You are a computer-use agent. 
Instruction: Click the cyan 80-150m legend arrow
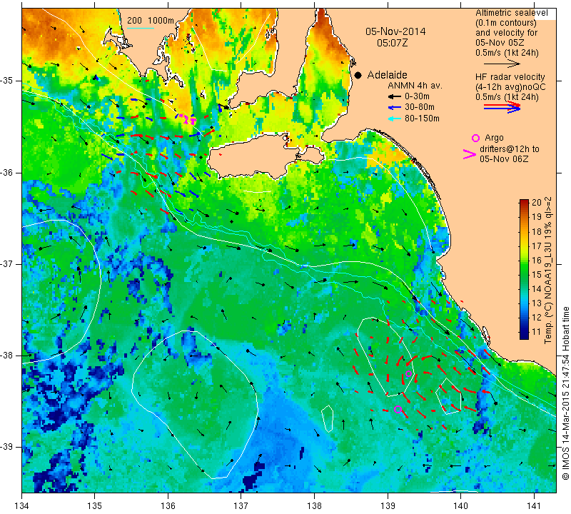[x=395, y=119]
